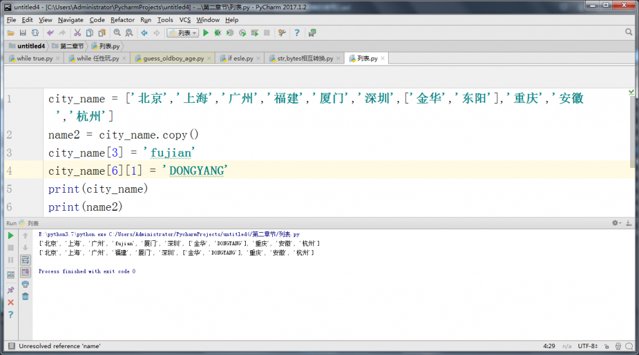
Task: Click the 第二章节 folder breadcrumb
Action: [67, 46]
